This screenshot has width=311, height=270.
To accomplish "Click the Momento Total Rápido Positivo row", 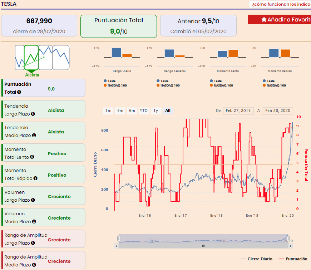I will click(44, 174).
